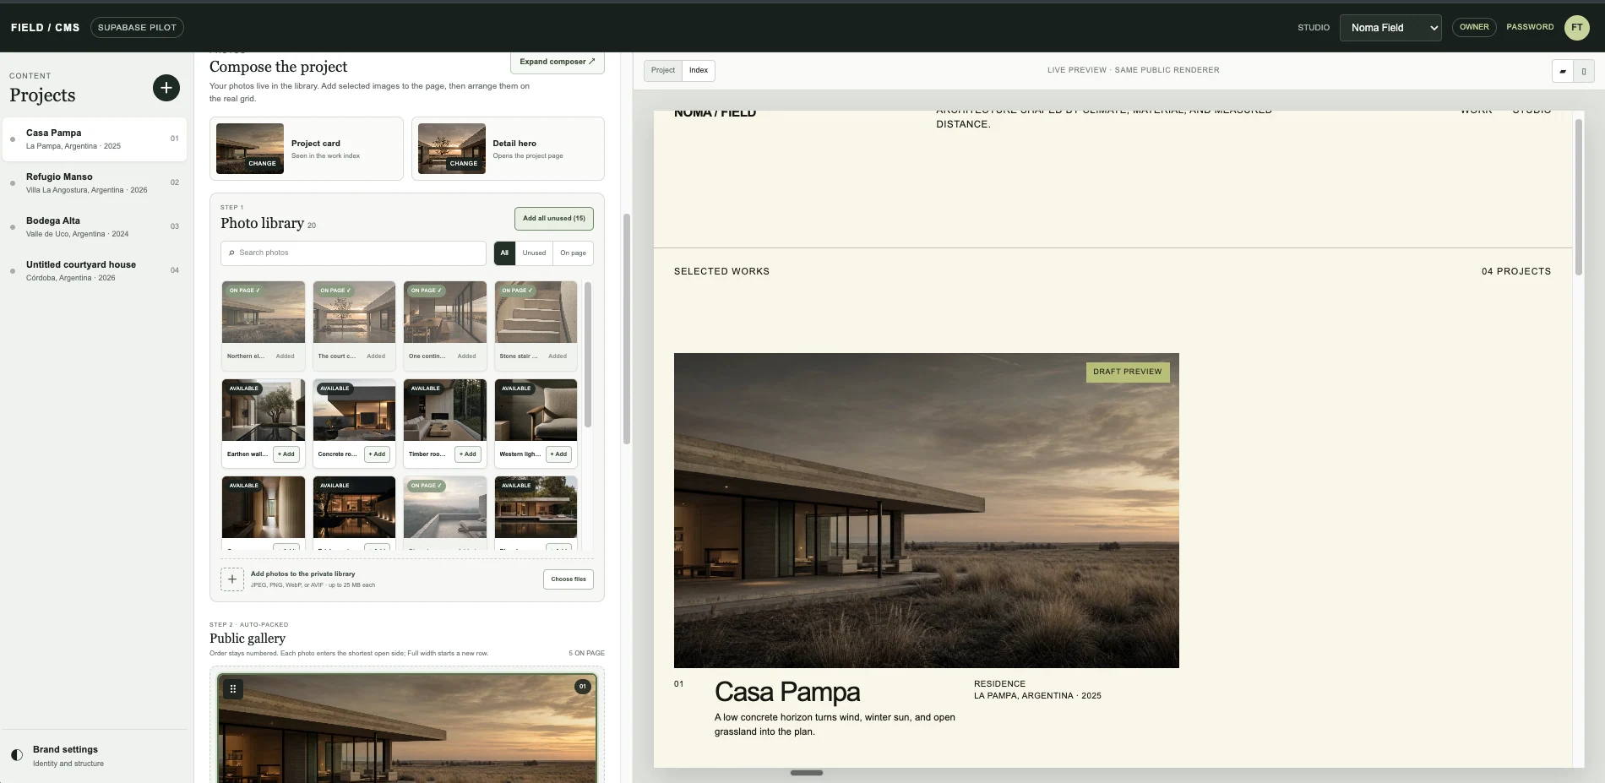Click the live preview vertical scrollbar

pyautogui.click(x=1578, y=197)
